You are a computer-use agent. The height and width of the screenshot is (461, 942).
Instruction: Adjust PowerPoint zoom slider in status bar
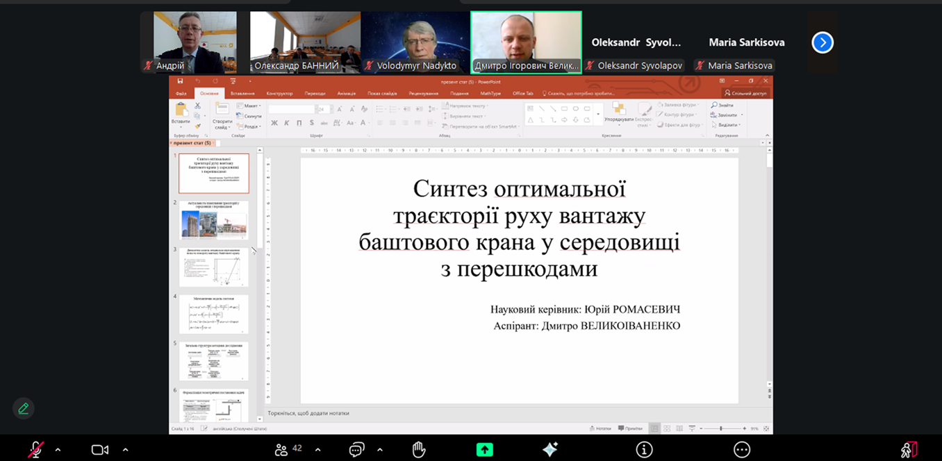click(x=720, y=428)
